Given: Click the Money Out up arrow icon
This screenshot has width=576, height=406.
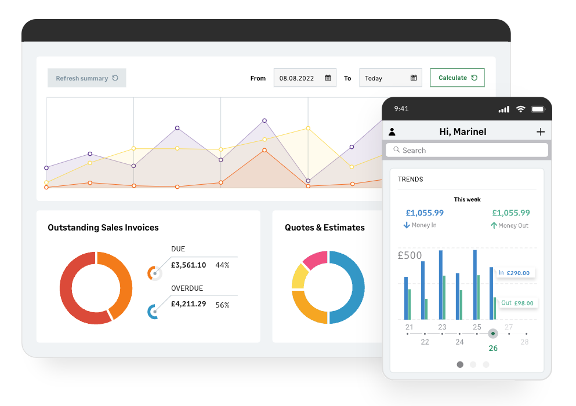Looking at the screenshot, I should click(494, 225).
